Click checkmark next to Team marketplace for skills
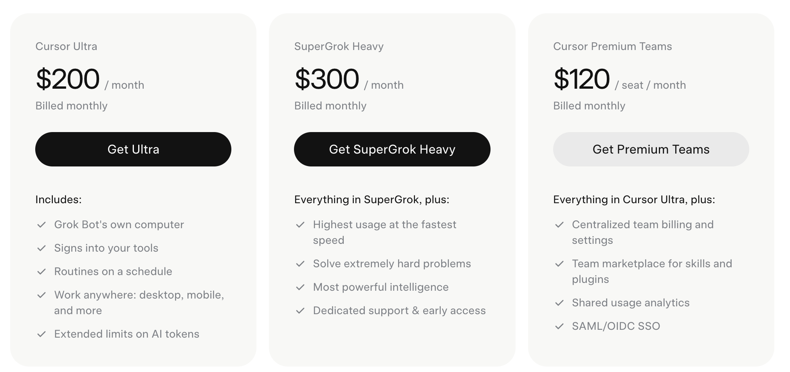 point(559,264)
